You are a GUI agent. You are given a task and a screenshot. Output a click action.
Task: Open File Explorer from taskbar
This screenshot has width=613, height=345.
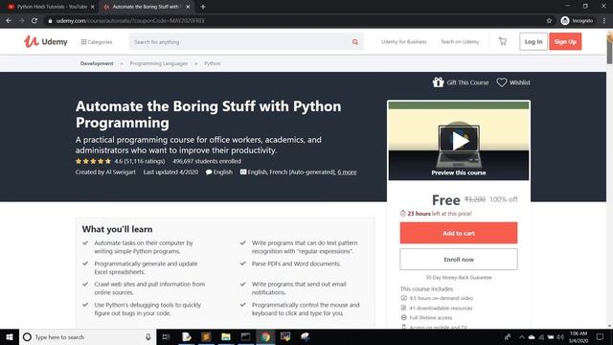click(x=226, y=336)
